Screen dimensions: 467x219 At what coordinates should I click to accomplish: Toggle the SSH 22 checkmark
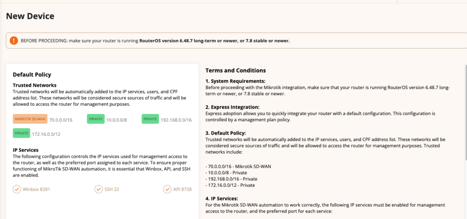[99, 189]
